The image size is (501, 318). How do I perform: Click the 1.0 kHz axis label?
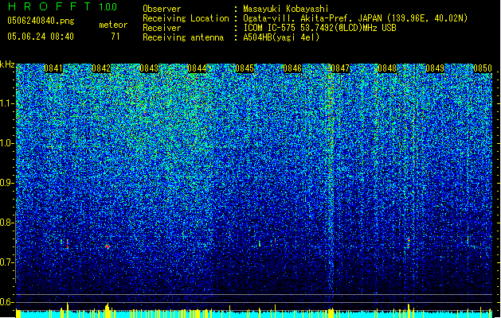[x=6, y=143]
